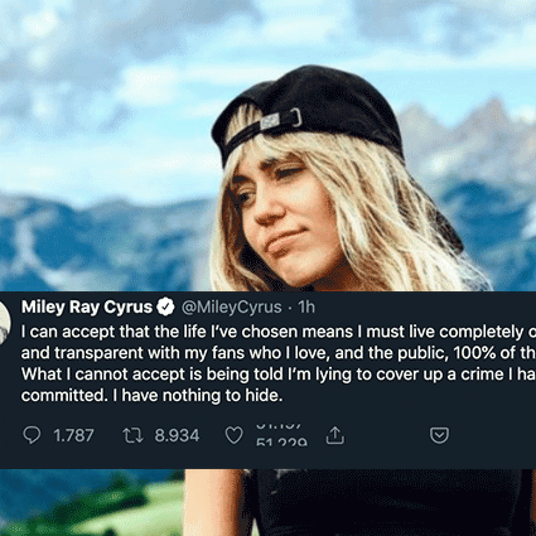This screenshot has height=536, width=536.
Task: Click the 8.934 retweet count
Action: 177,435
